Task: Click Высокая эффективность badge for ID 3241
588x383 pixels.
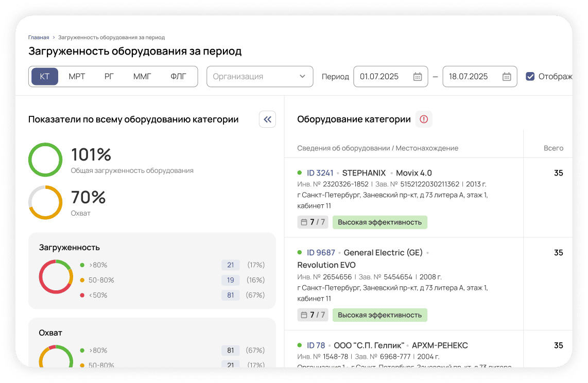Action: point(380,222)
